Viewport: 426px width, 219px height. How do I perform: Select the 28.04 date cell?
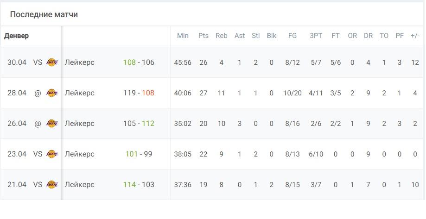pyautogui.click(x=17, y=93)
